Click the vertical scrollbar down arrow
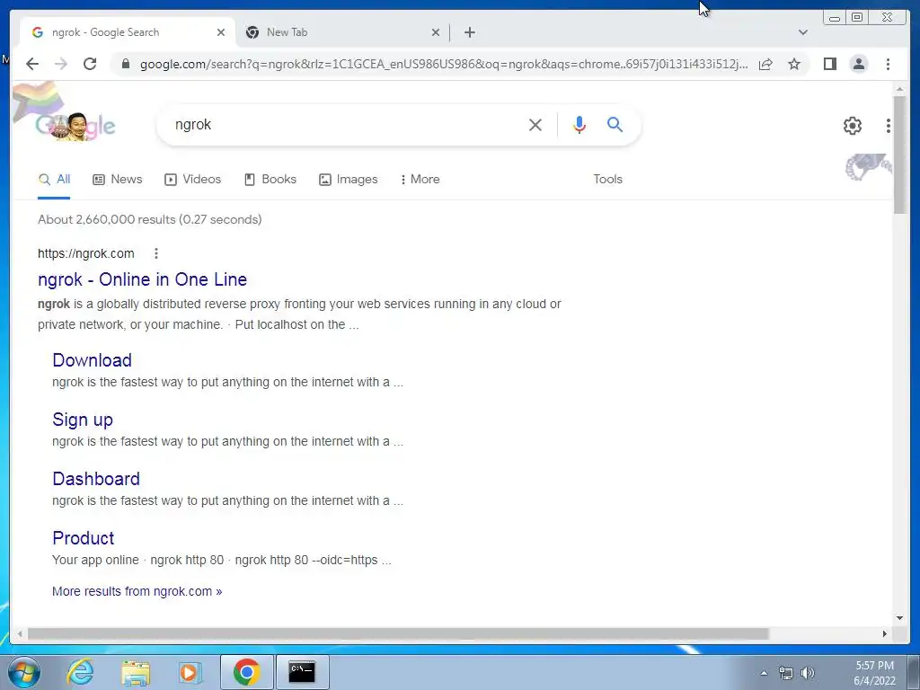The width and height of the screenshot is (920, 690). [899, 618]
